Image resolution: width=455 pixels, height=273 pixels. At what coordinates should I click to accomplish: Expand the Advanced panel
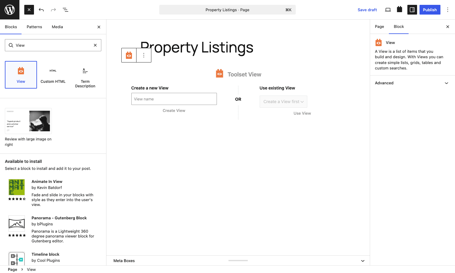(413, 83)
